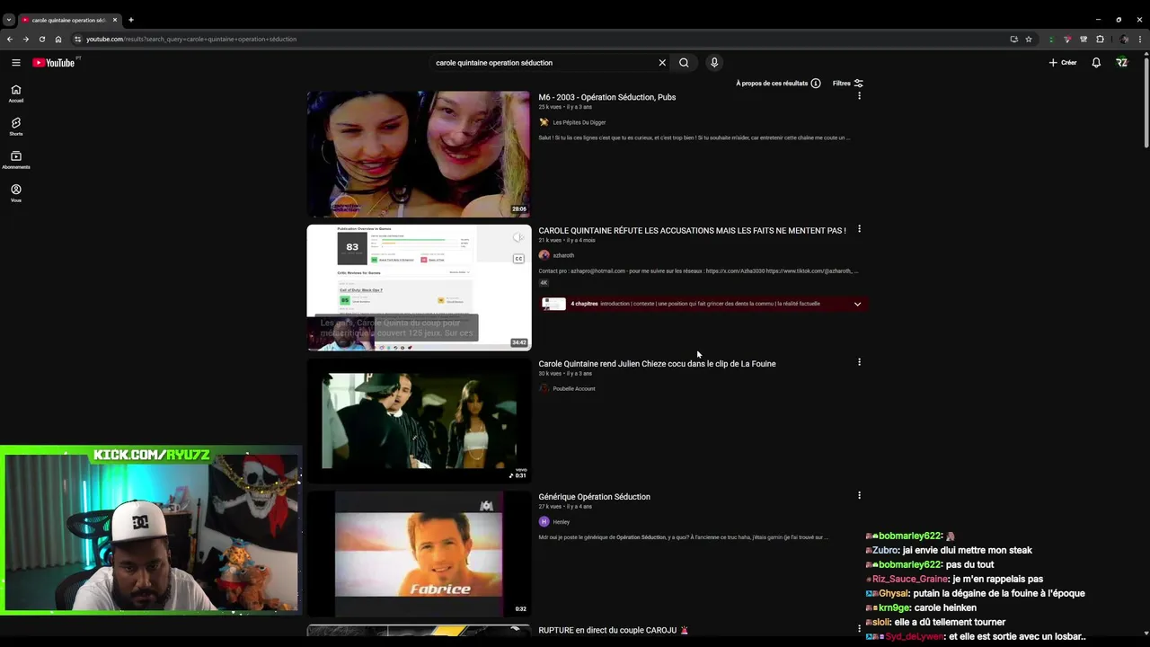Bookmark this page with star icon

pyautogui.click(x=1029, y=39)
